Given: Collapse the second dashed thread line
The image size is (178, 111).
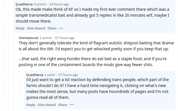Looking at the screenshot, I should (x=8, y=55).
